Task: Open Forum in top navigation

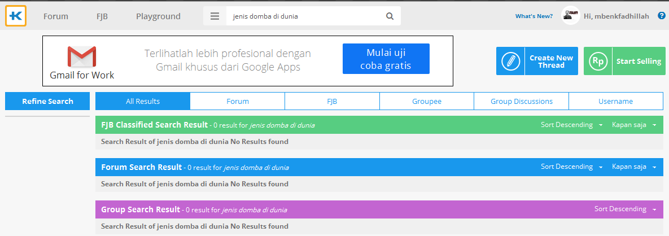Action: (56, 16)
